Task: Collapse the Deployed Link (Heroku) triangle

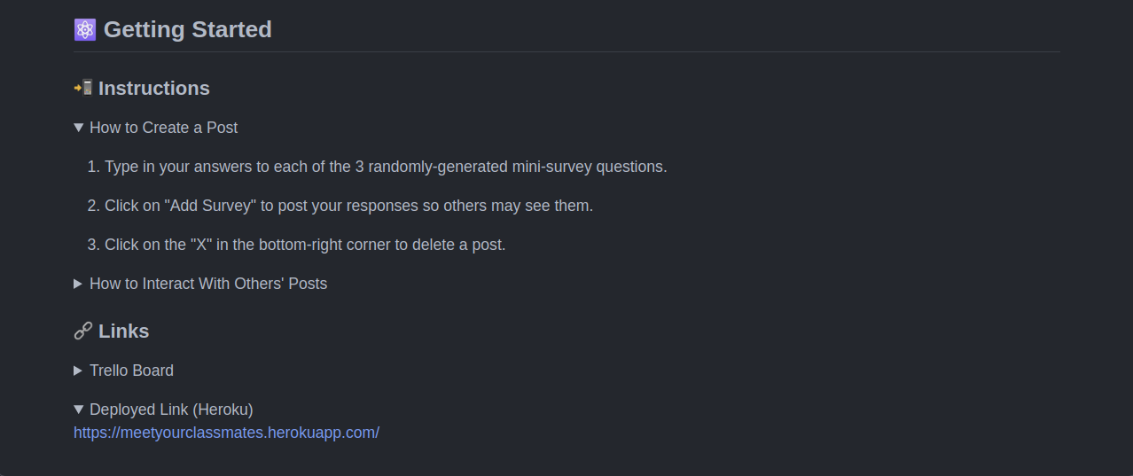Action: tap(79, 410)
